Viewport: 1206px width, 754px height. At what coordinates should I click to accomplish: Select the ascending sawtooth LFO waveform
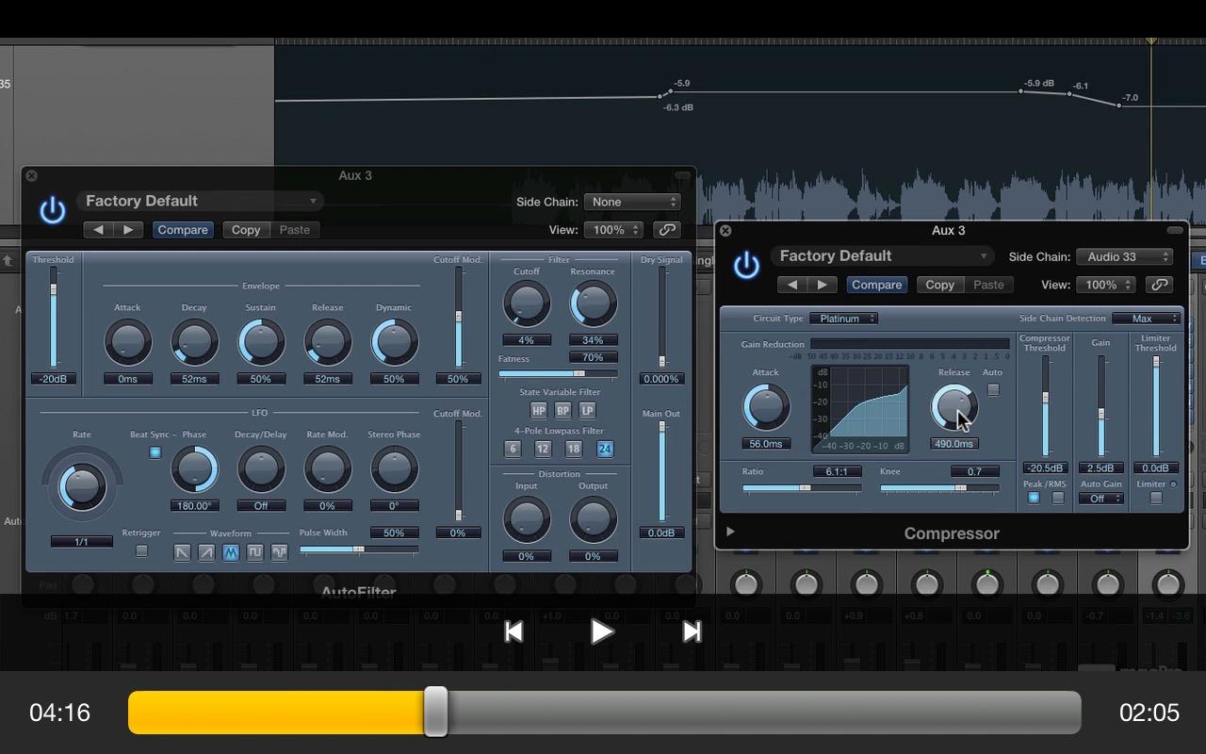click(206, 553)
